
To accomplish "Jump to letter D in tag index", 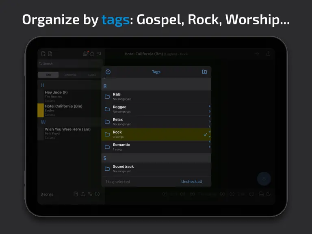I will click(x=210, y=111).
